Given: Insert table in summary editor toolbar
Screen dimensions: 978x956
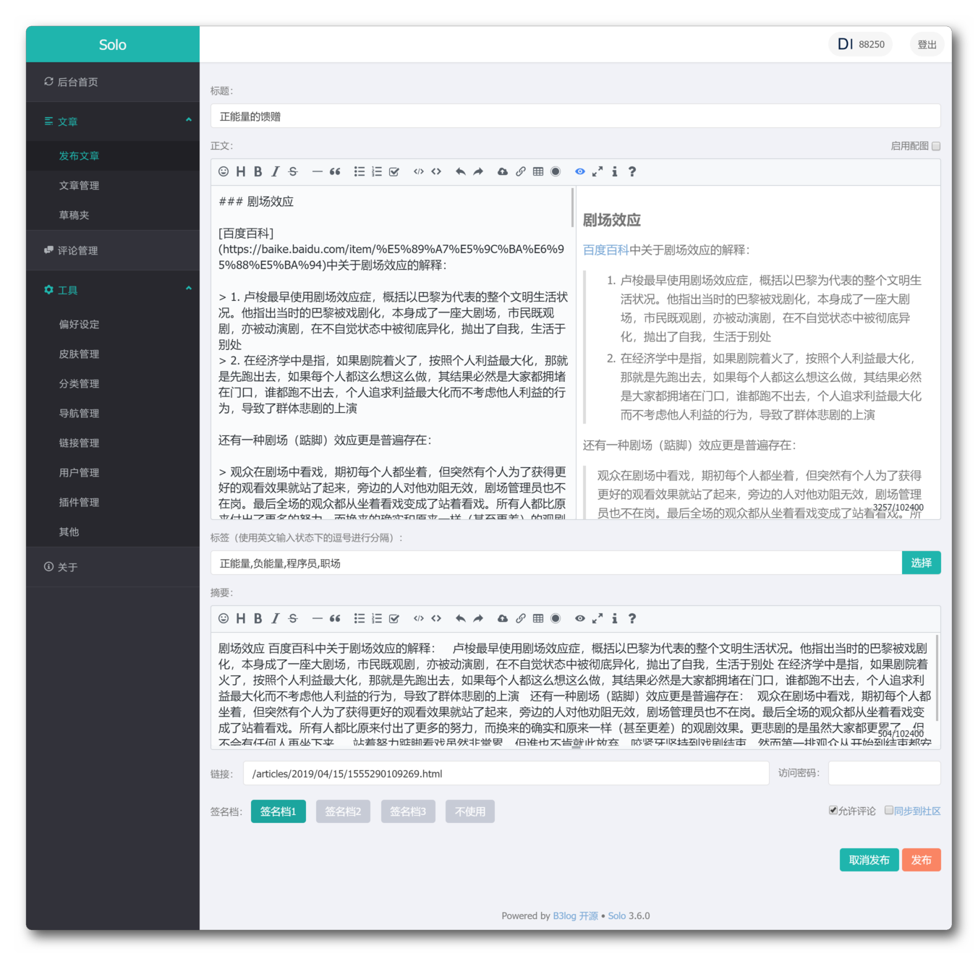Looking at the screenshot, I should 538,618.
